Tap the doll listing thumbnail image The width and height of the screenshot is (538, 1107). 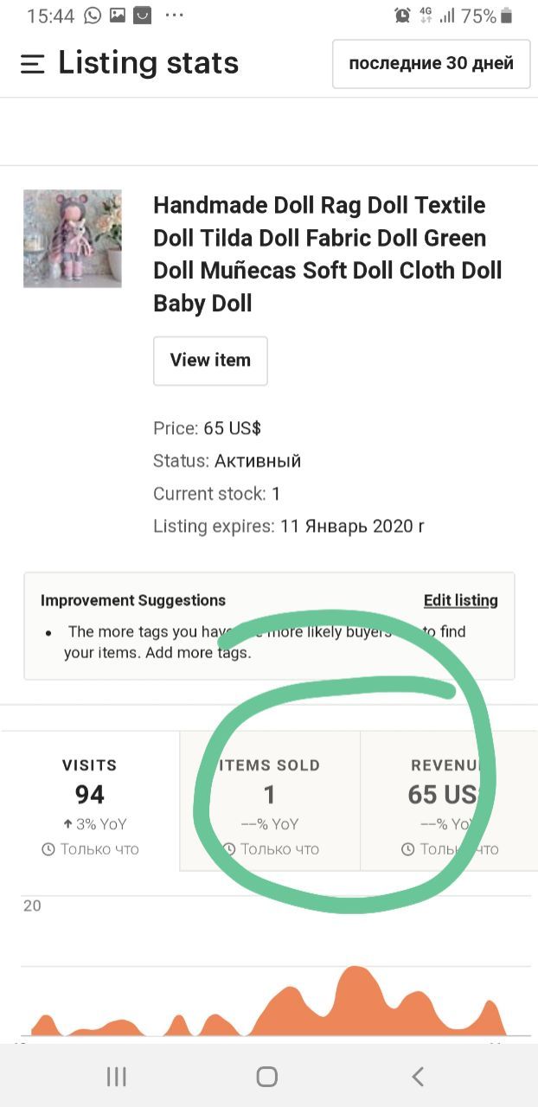coord(73,239)
